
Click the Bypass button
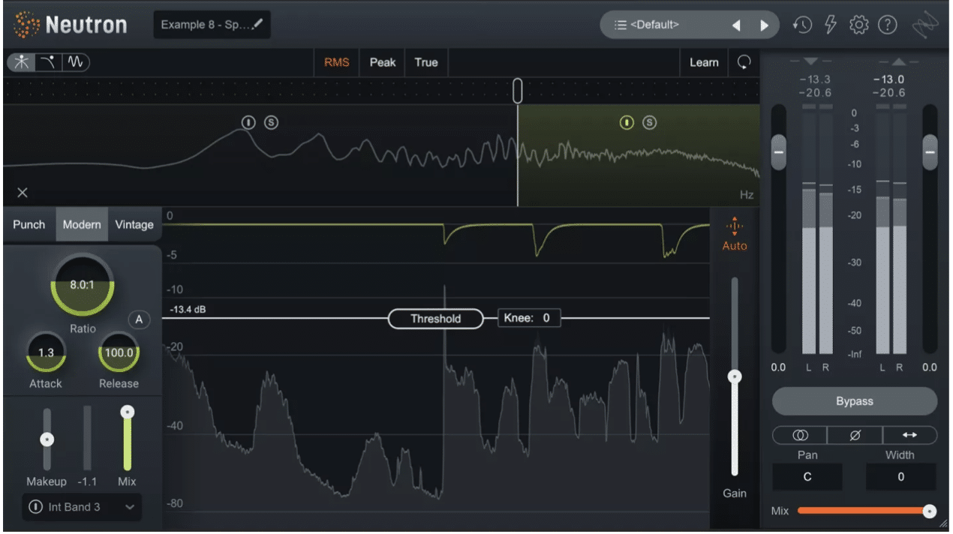pyautogui.click(x=855, y=401)
